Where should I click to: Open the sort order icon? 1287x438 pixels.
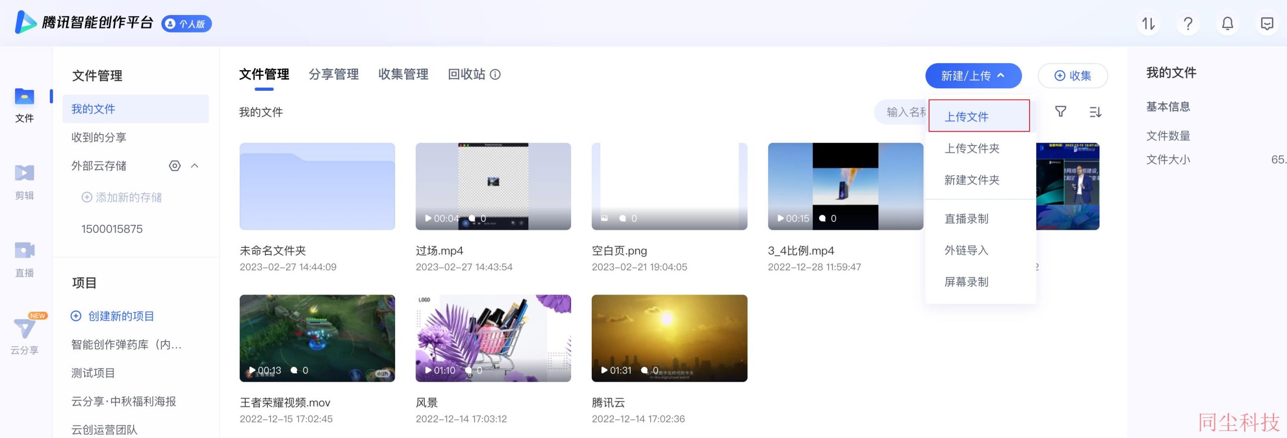click(1095, 111)
